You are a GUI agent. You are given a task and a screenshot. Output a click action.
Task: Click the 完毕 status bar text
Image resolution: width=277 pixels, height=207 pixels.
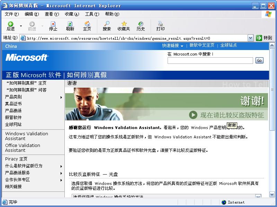pyautogui.click(x=13, y=202)
